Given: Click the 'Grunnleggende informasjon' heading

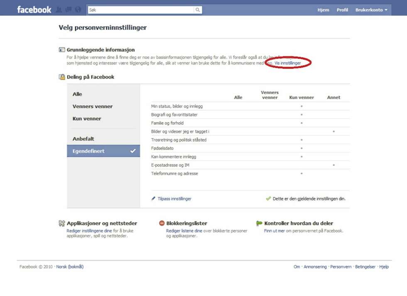Looking at the screenshot, I should pos(101,49).
